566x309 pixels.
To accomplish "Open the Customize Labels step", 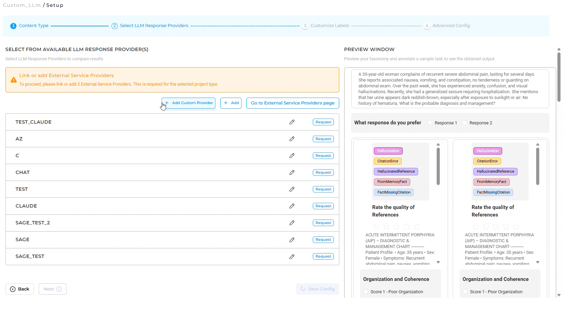I will click(329, 26).
